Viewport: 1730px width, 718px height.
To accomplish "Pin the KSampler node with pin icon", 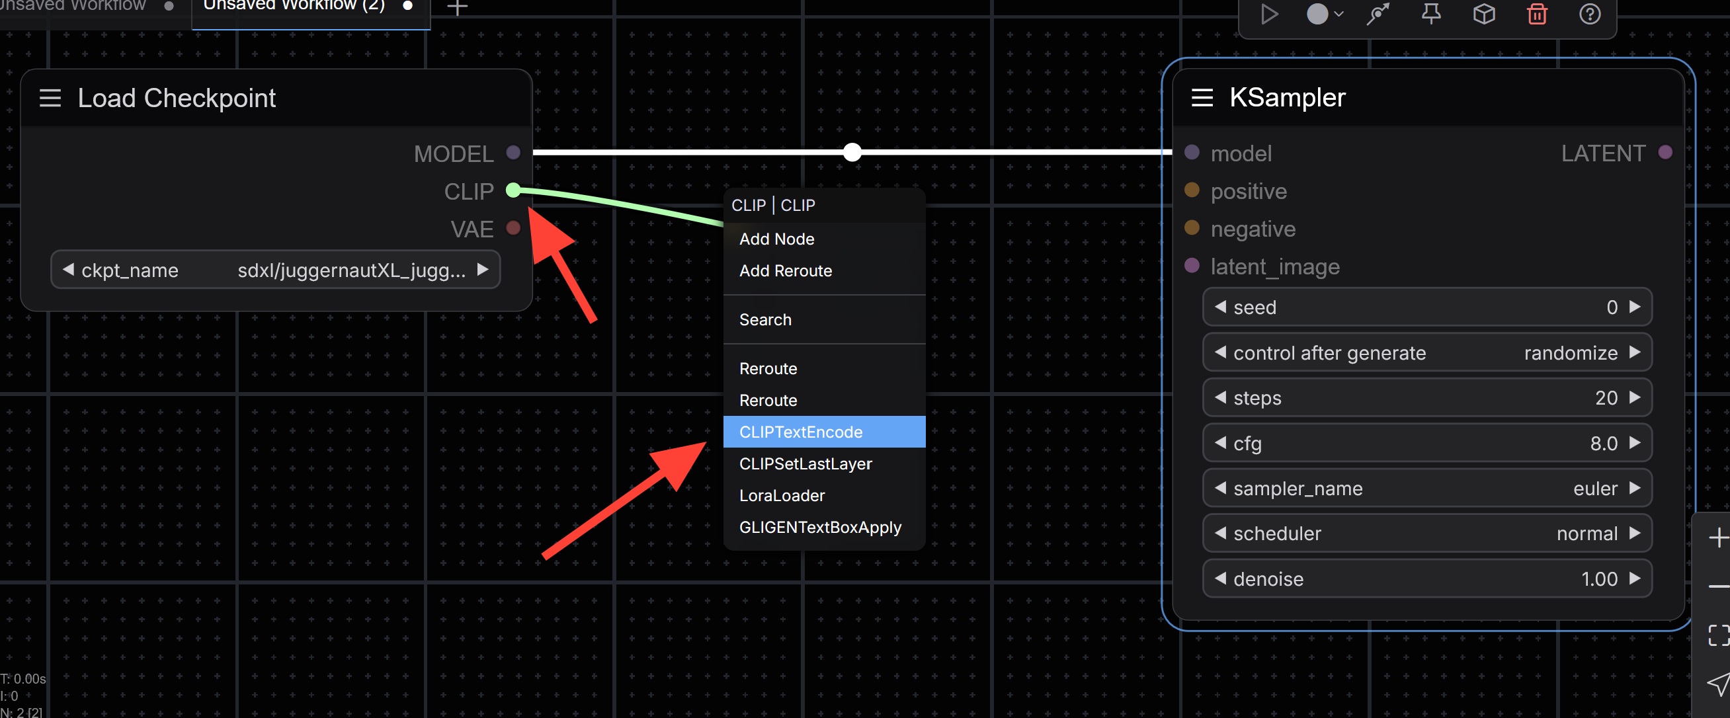I will pos(1431,13).
